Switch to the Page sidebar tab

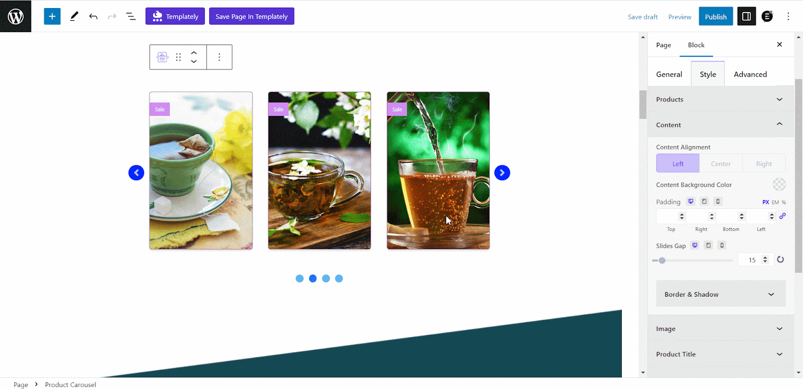coord(663,45)
